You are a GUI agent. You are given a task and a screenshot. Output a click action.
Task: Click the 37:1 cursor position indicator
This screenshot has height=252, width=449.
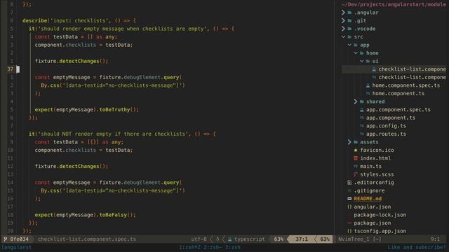[x=302, y=239]
